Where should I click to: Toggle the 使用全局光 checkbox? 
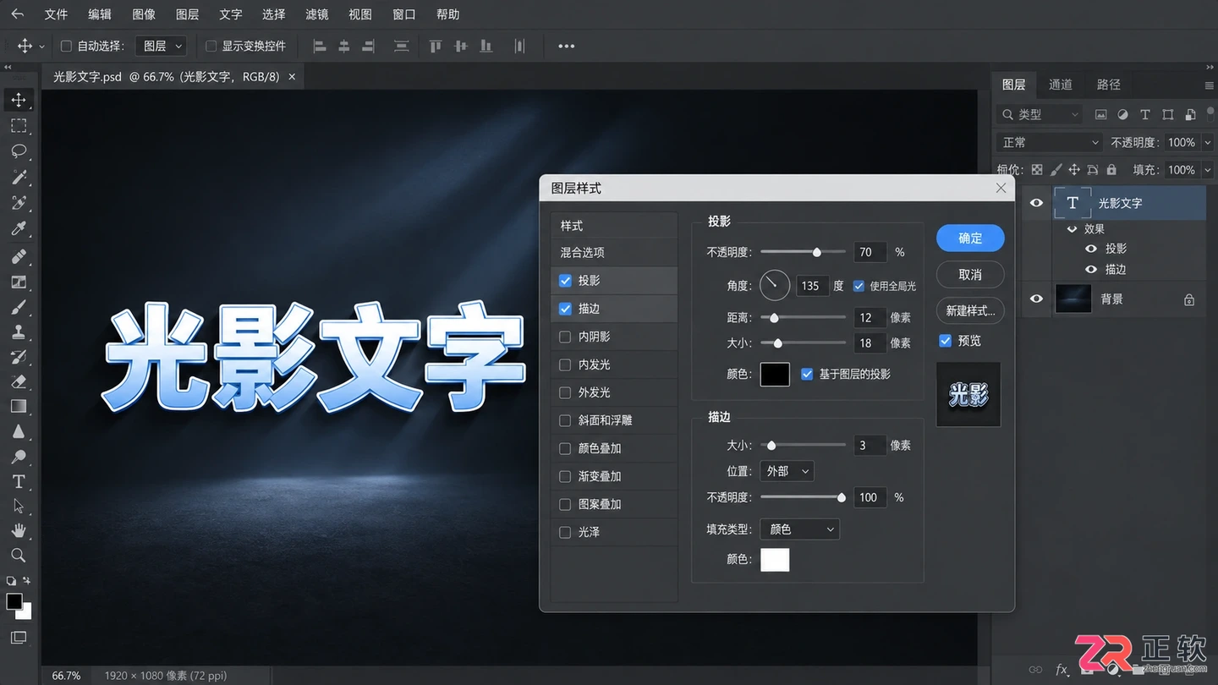click(x=859, y=286)
